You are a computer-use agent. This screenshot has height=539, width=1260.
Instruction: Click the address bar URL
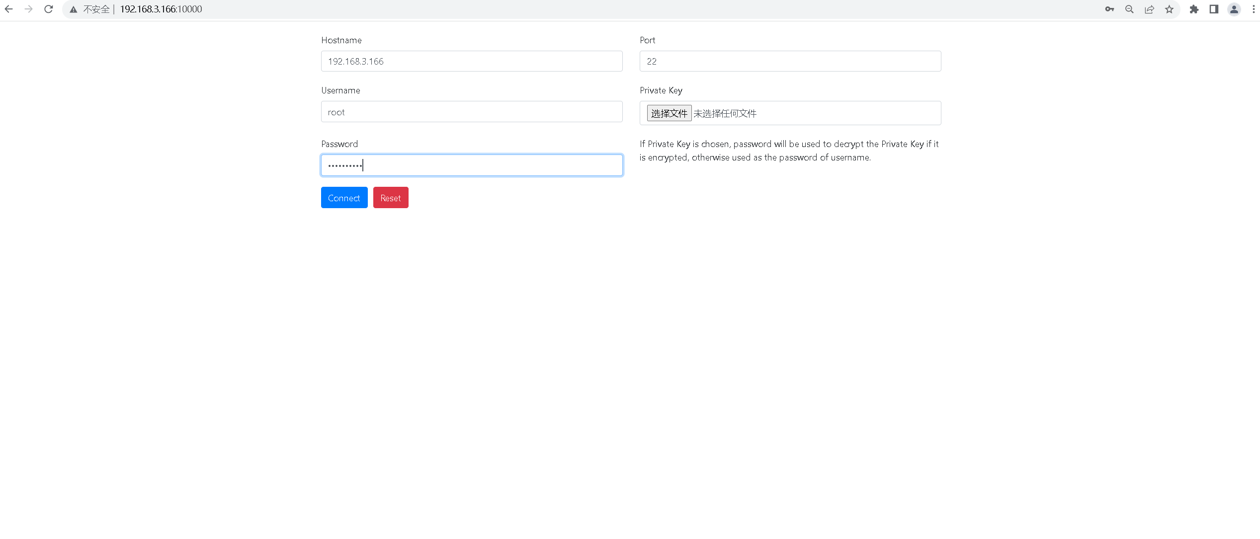pyautogui.click(x=161, y=9)
